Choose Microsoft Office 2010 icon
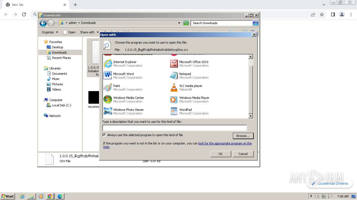This screenshot has width=357, height=200. pos(174,64)
